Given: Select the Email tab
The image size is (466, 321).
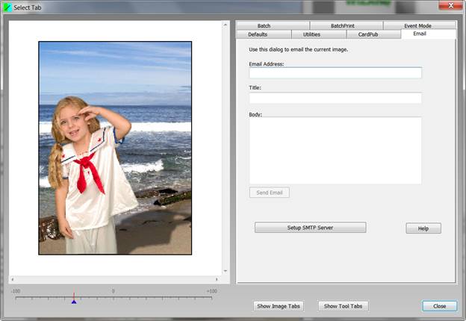Looking at the screenshot, I should (419, 34).
